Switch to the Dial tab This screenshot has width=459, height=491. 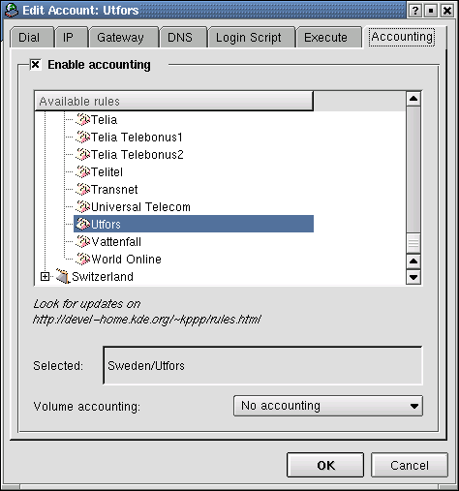[x=31, y=38]
